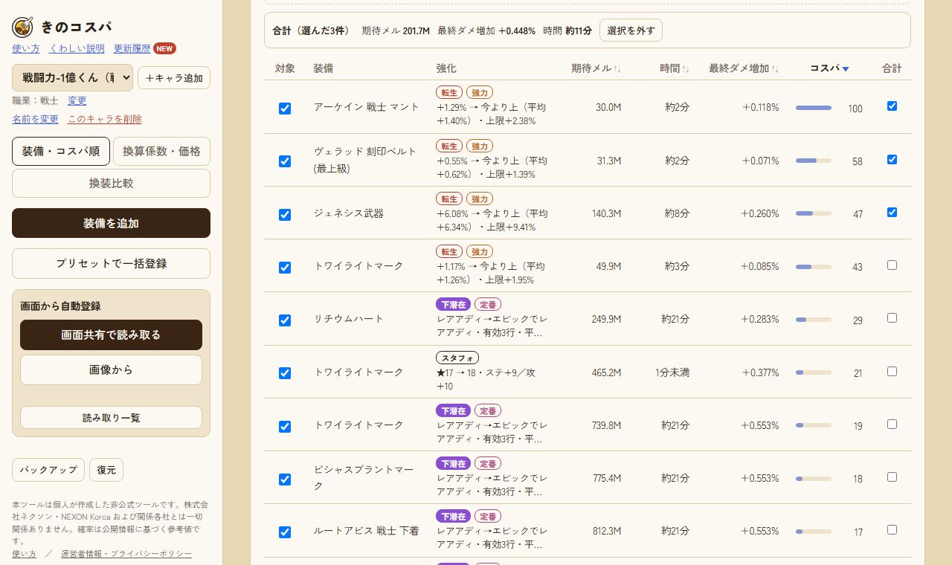The width and height of the screenshot is (952, 565).
Task: Click the 転生 badge in アーケイン 戦士 マント row
Action: pos(449,93)
